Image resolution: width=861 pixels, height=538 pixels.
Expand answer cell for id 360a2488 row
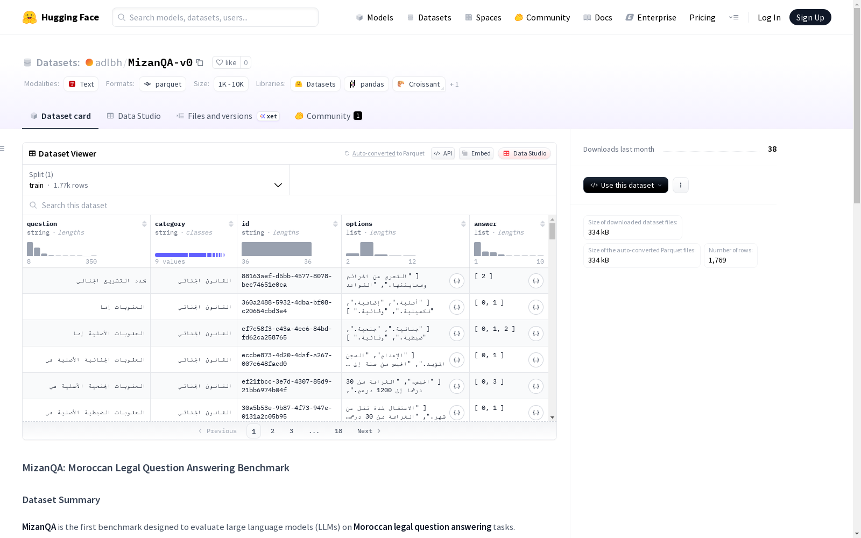pyautogui.click(x=536, y=307)
